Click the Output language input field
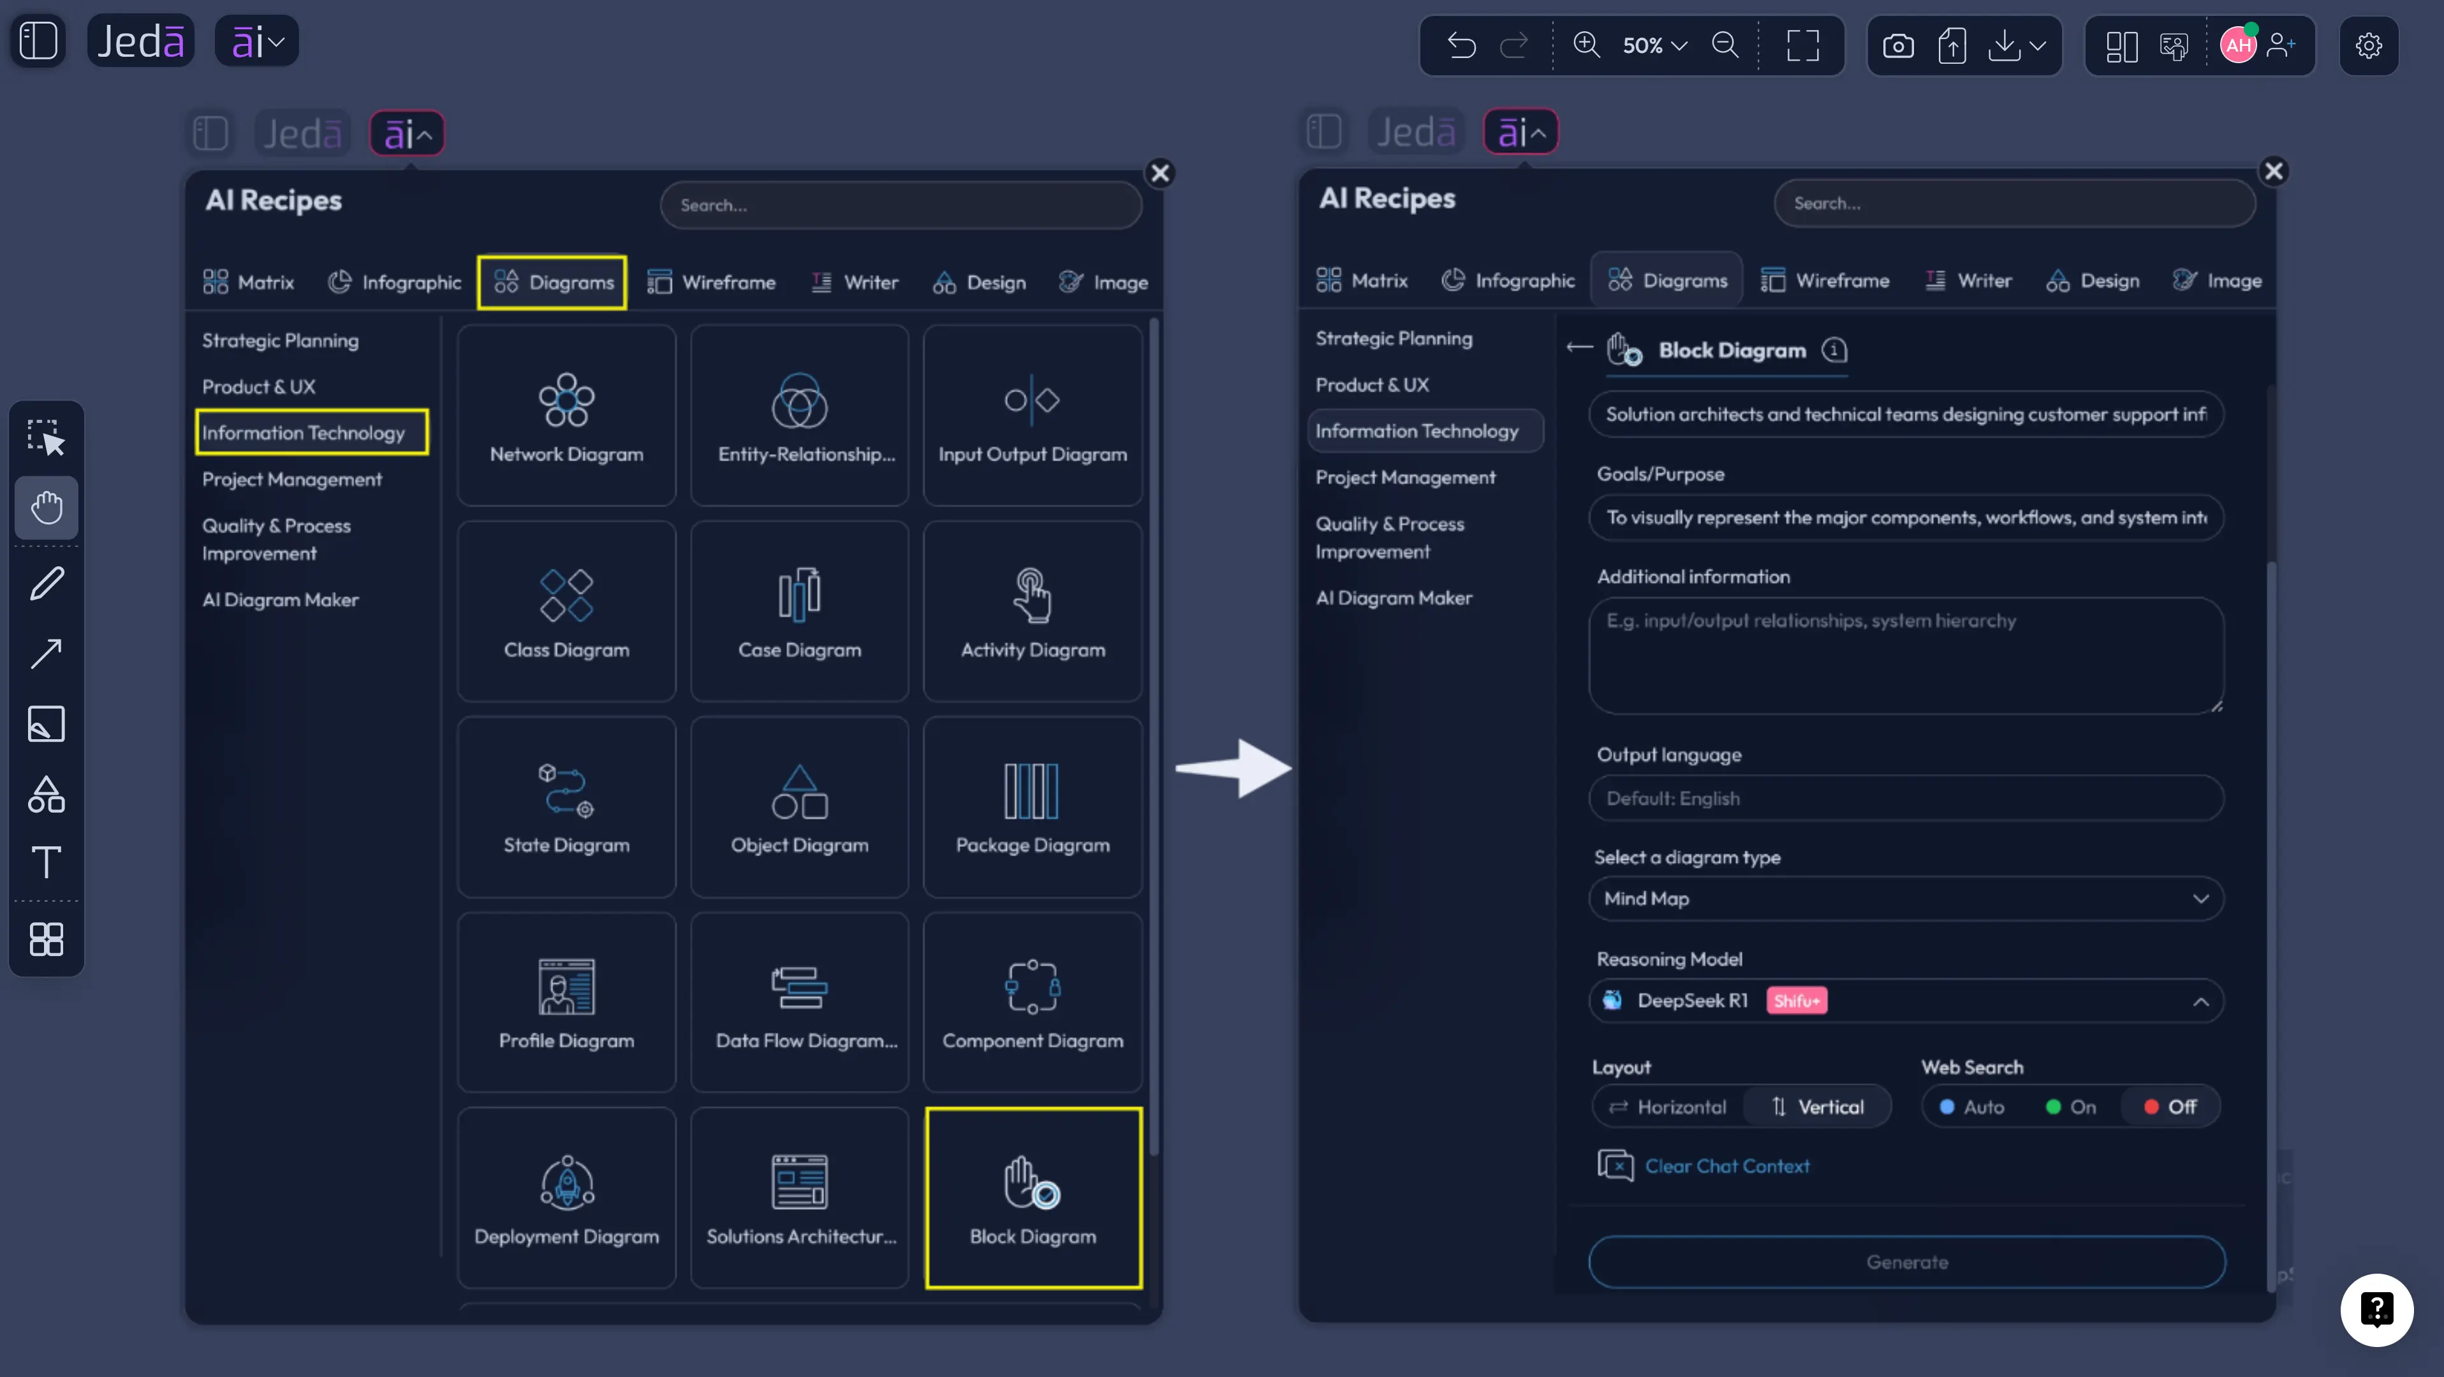Screen dimensions: 2444x1377 pos(1905,797)
